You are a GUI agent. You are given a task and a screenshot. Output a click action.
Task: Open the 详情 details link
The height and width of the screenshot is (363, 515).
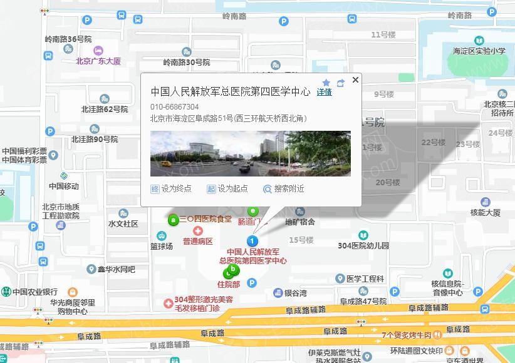324,92
